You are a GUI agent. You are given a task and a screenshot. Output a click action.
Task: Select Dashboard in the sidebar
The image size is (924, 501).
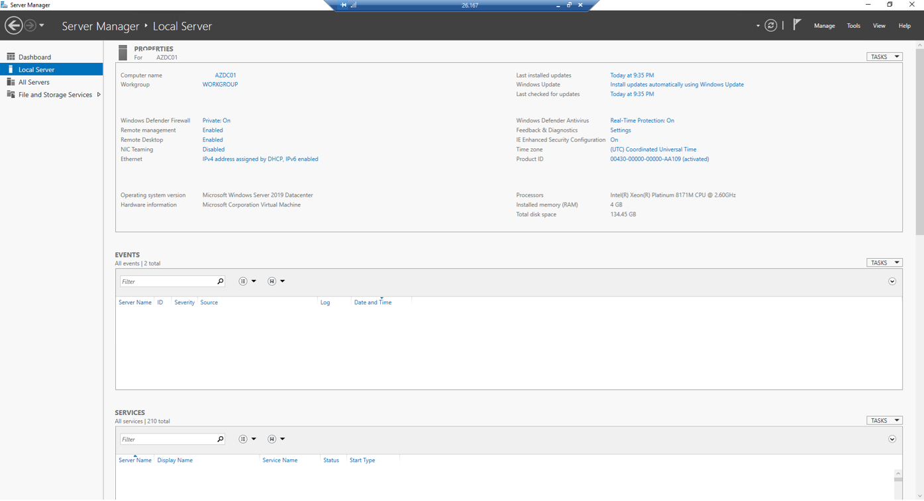52,57
